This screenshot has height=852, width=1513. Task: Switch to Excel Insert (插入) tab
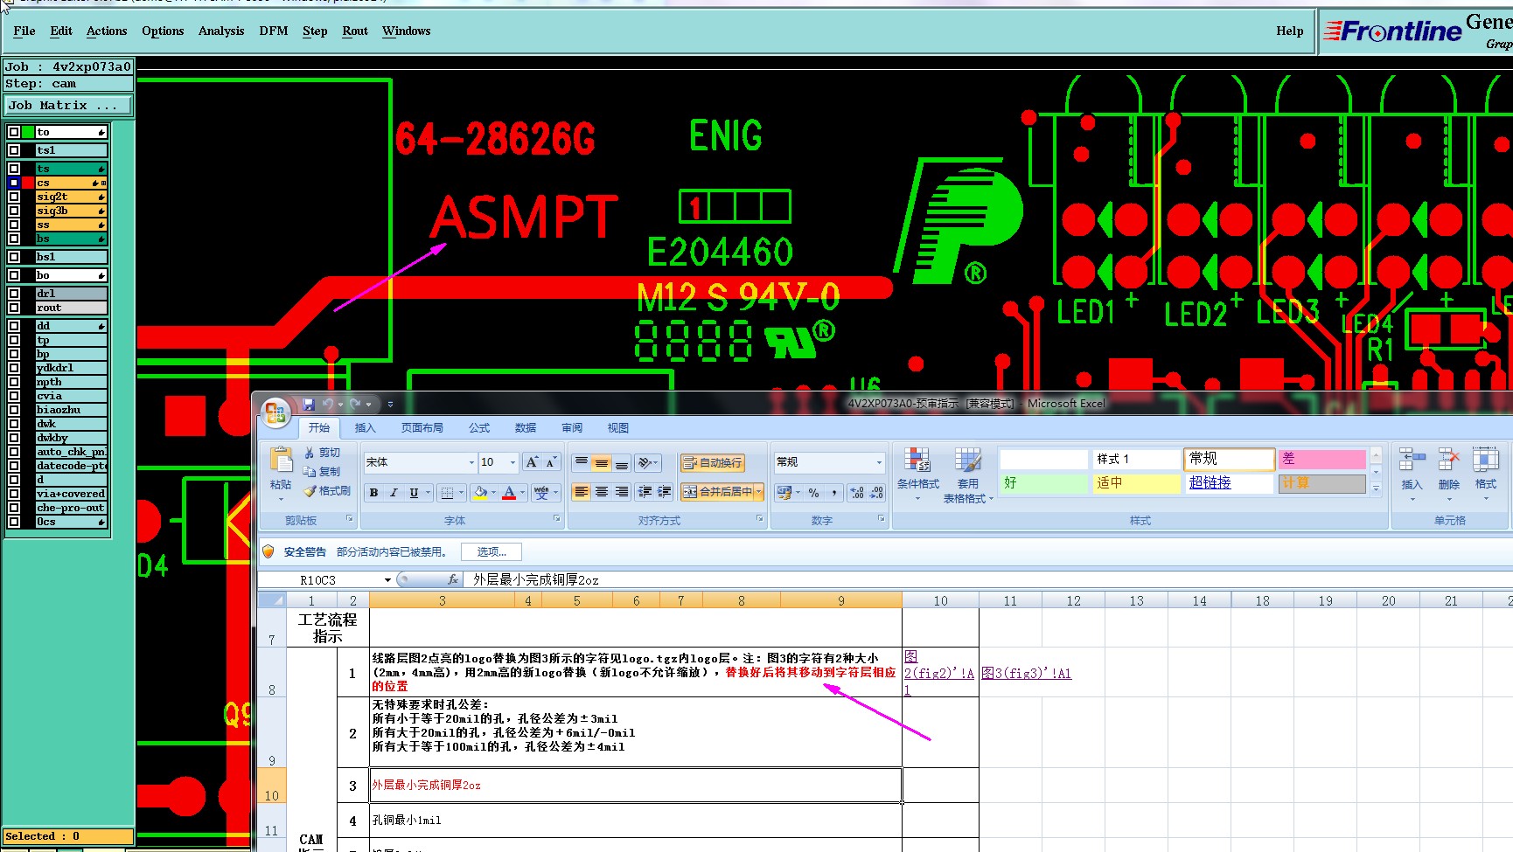pyautogui.click(x=365, y=428)
